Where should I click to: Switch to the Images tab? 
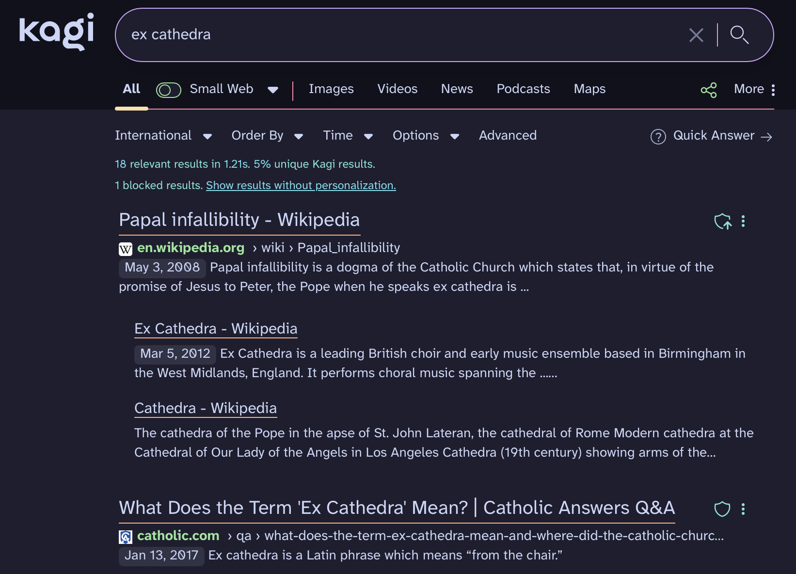(331, 89)
